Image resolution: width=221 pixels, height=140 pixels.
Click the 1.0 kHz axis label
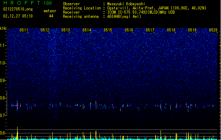point(3,63)
